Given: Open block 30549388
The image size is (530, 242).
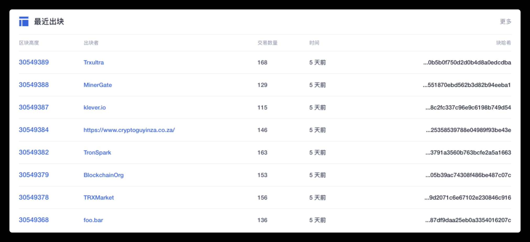Looking at the screenshot, I should point(34,85).
